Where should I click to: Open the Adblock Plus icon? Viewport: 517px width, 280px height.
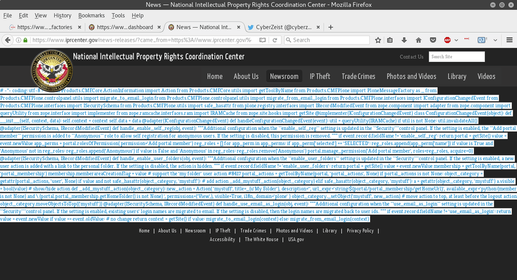point(447,40)
